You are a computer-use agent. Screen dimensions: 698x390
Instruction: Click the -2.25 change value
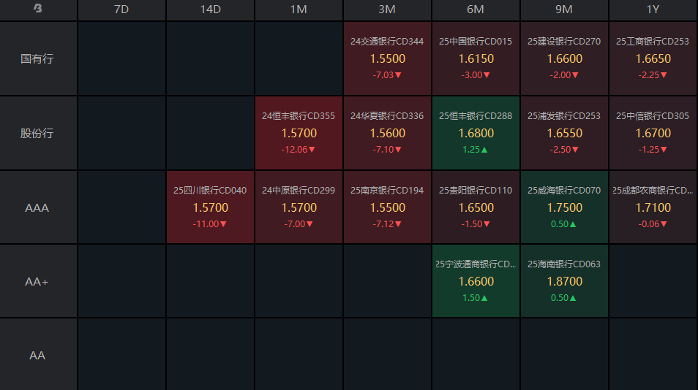click(x=653, y=75)
